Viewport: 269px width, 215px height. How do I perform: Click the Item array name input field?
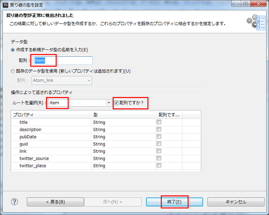point(63,60)
